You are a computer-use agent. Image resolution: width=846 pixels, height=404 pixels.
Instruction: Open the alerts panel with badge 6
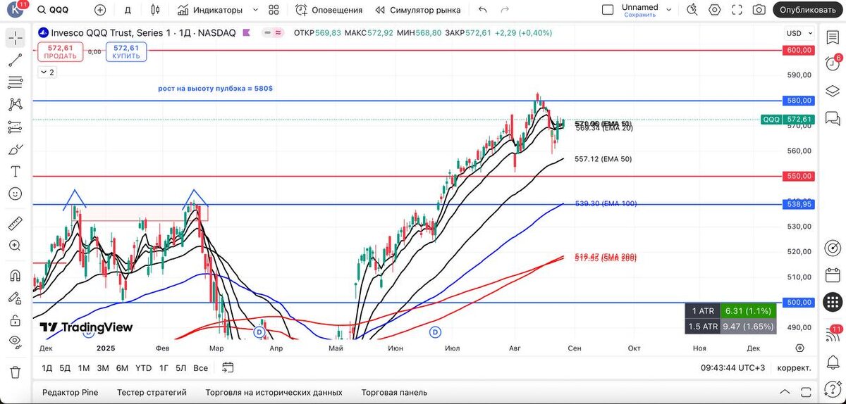(832, 63)
